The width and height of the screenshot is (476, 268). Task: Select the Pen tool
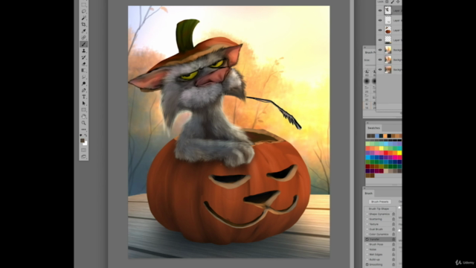pyautogui.click(x=84, y=90)
